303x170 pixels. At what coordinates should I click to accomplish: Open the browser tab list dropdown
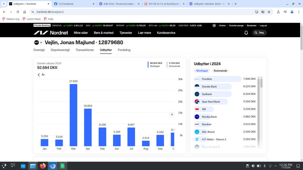3,4
